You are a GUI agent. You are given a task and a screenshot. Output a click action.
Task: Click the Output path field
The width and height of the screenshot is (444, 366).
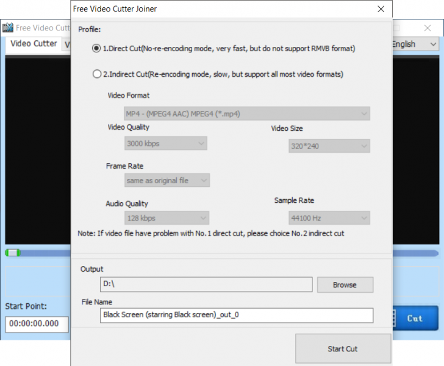(206, 284)
